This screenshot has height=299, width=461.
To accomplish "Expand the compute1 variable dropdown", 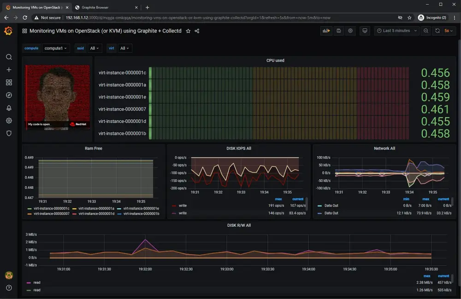I will 56,48.
